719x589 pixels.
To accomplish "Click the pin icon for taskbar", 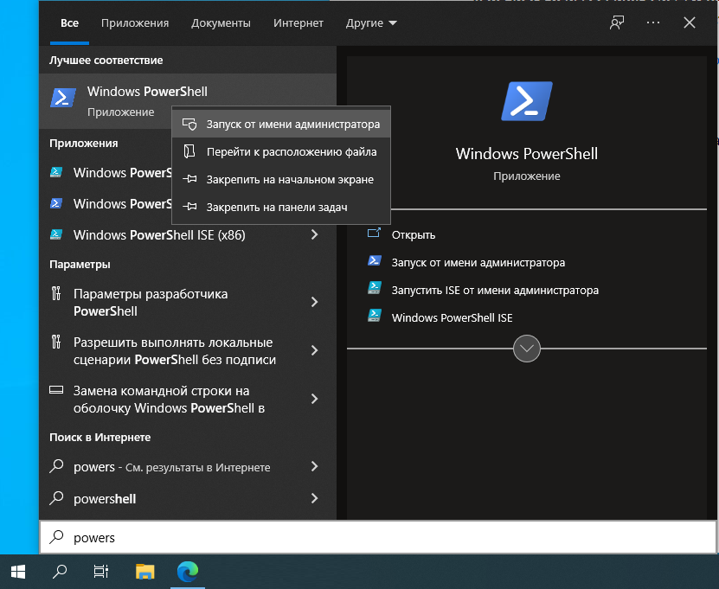I will point(189,207).
